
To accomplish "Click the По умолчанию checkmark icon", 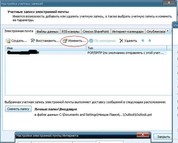I will click(x=91, y=41).
